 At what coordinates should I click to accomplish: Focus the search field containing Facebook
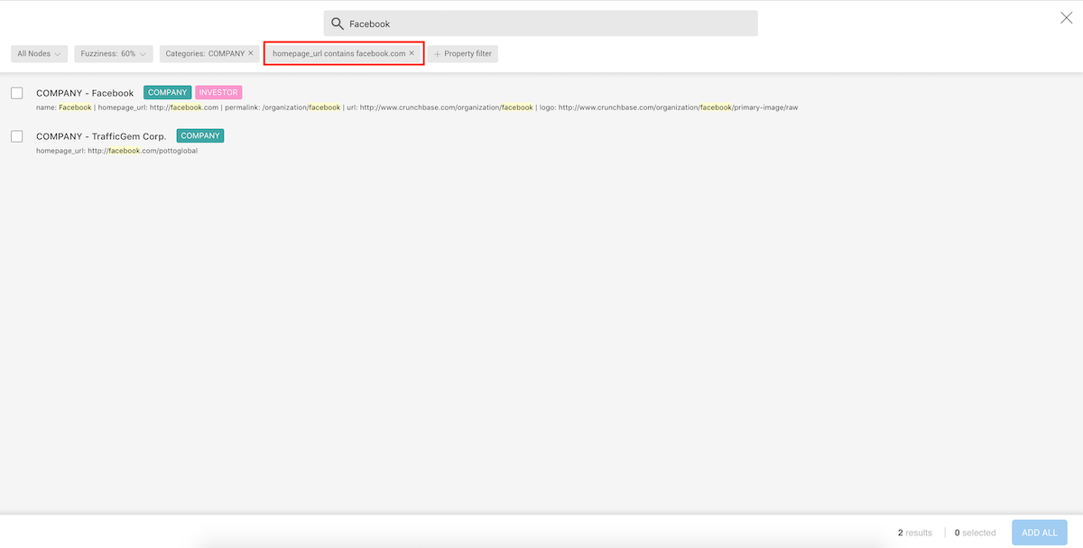coord(541,23)
